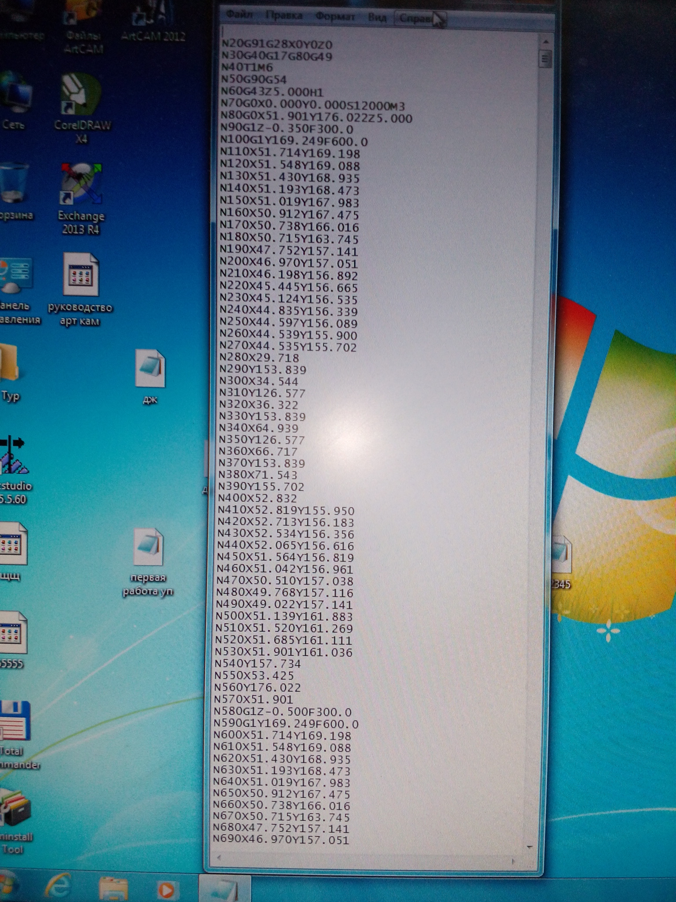The width and height of the screenshot is (676, 902).
Task: Select the Корзина recycle bin icon
Action: pyautogui.click(x=16, y=192)
